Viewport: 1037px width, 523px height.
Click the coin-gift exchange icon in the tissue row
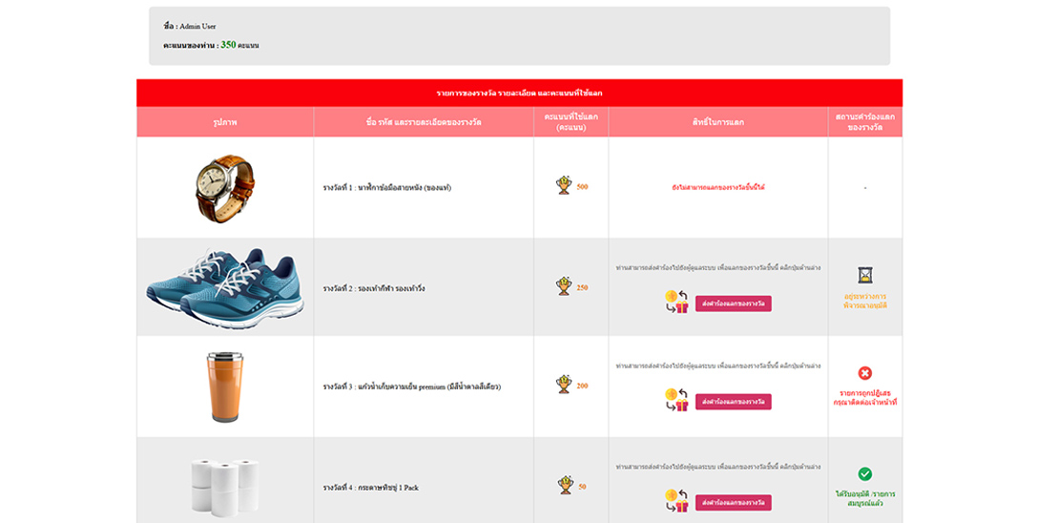tap(676, 501)
